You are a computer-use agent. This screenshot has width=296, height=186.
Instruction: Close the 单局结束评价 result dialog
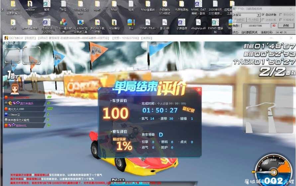coord(199,90)
